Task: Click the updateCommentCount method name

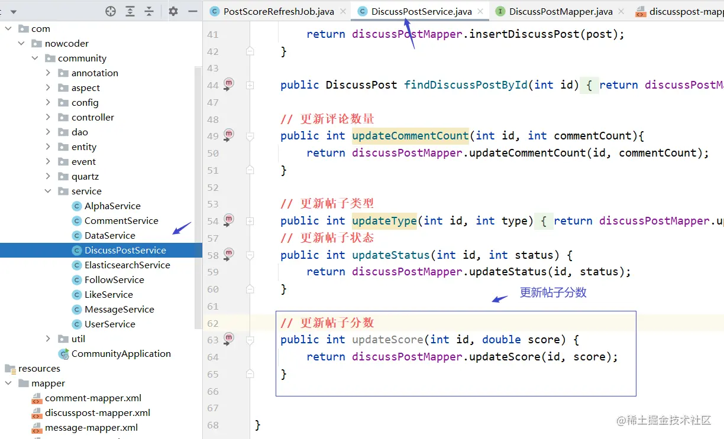Action: pyautogui.click(x=411, y=136)
